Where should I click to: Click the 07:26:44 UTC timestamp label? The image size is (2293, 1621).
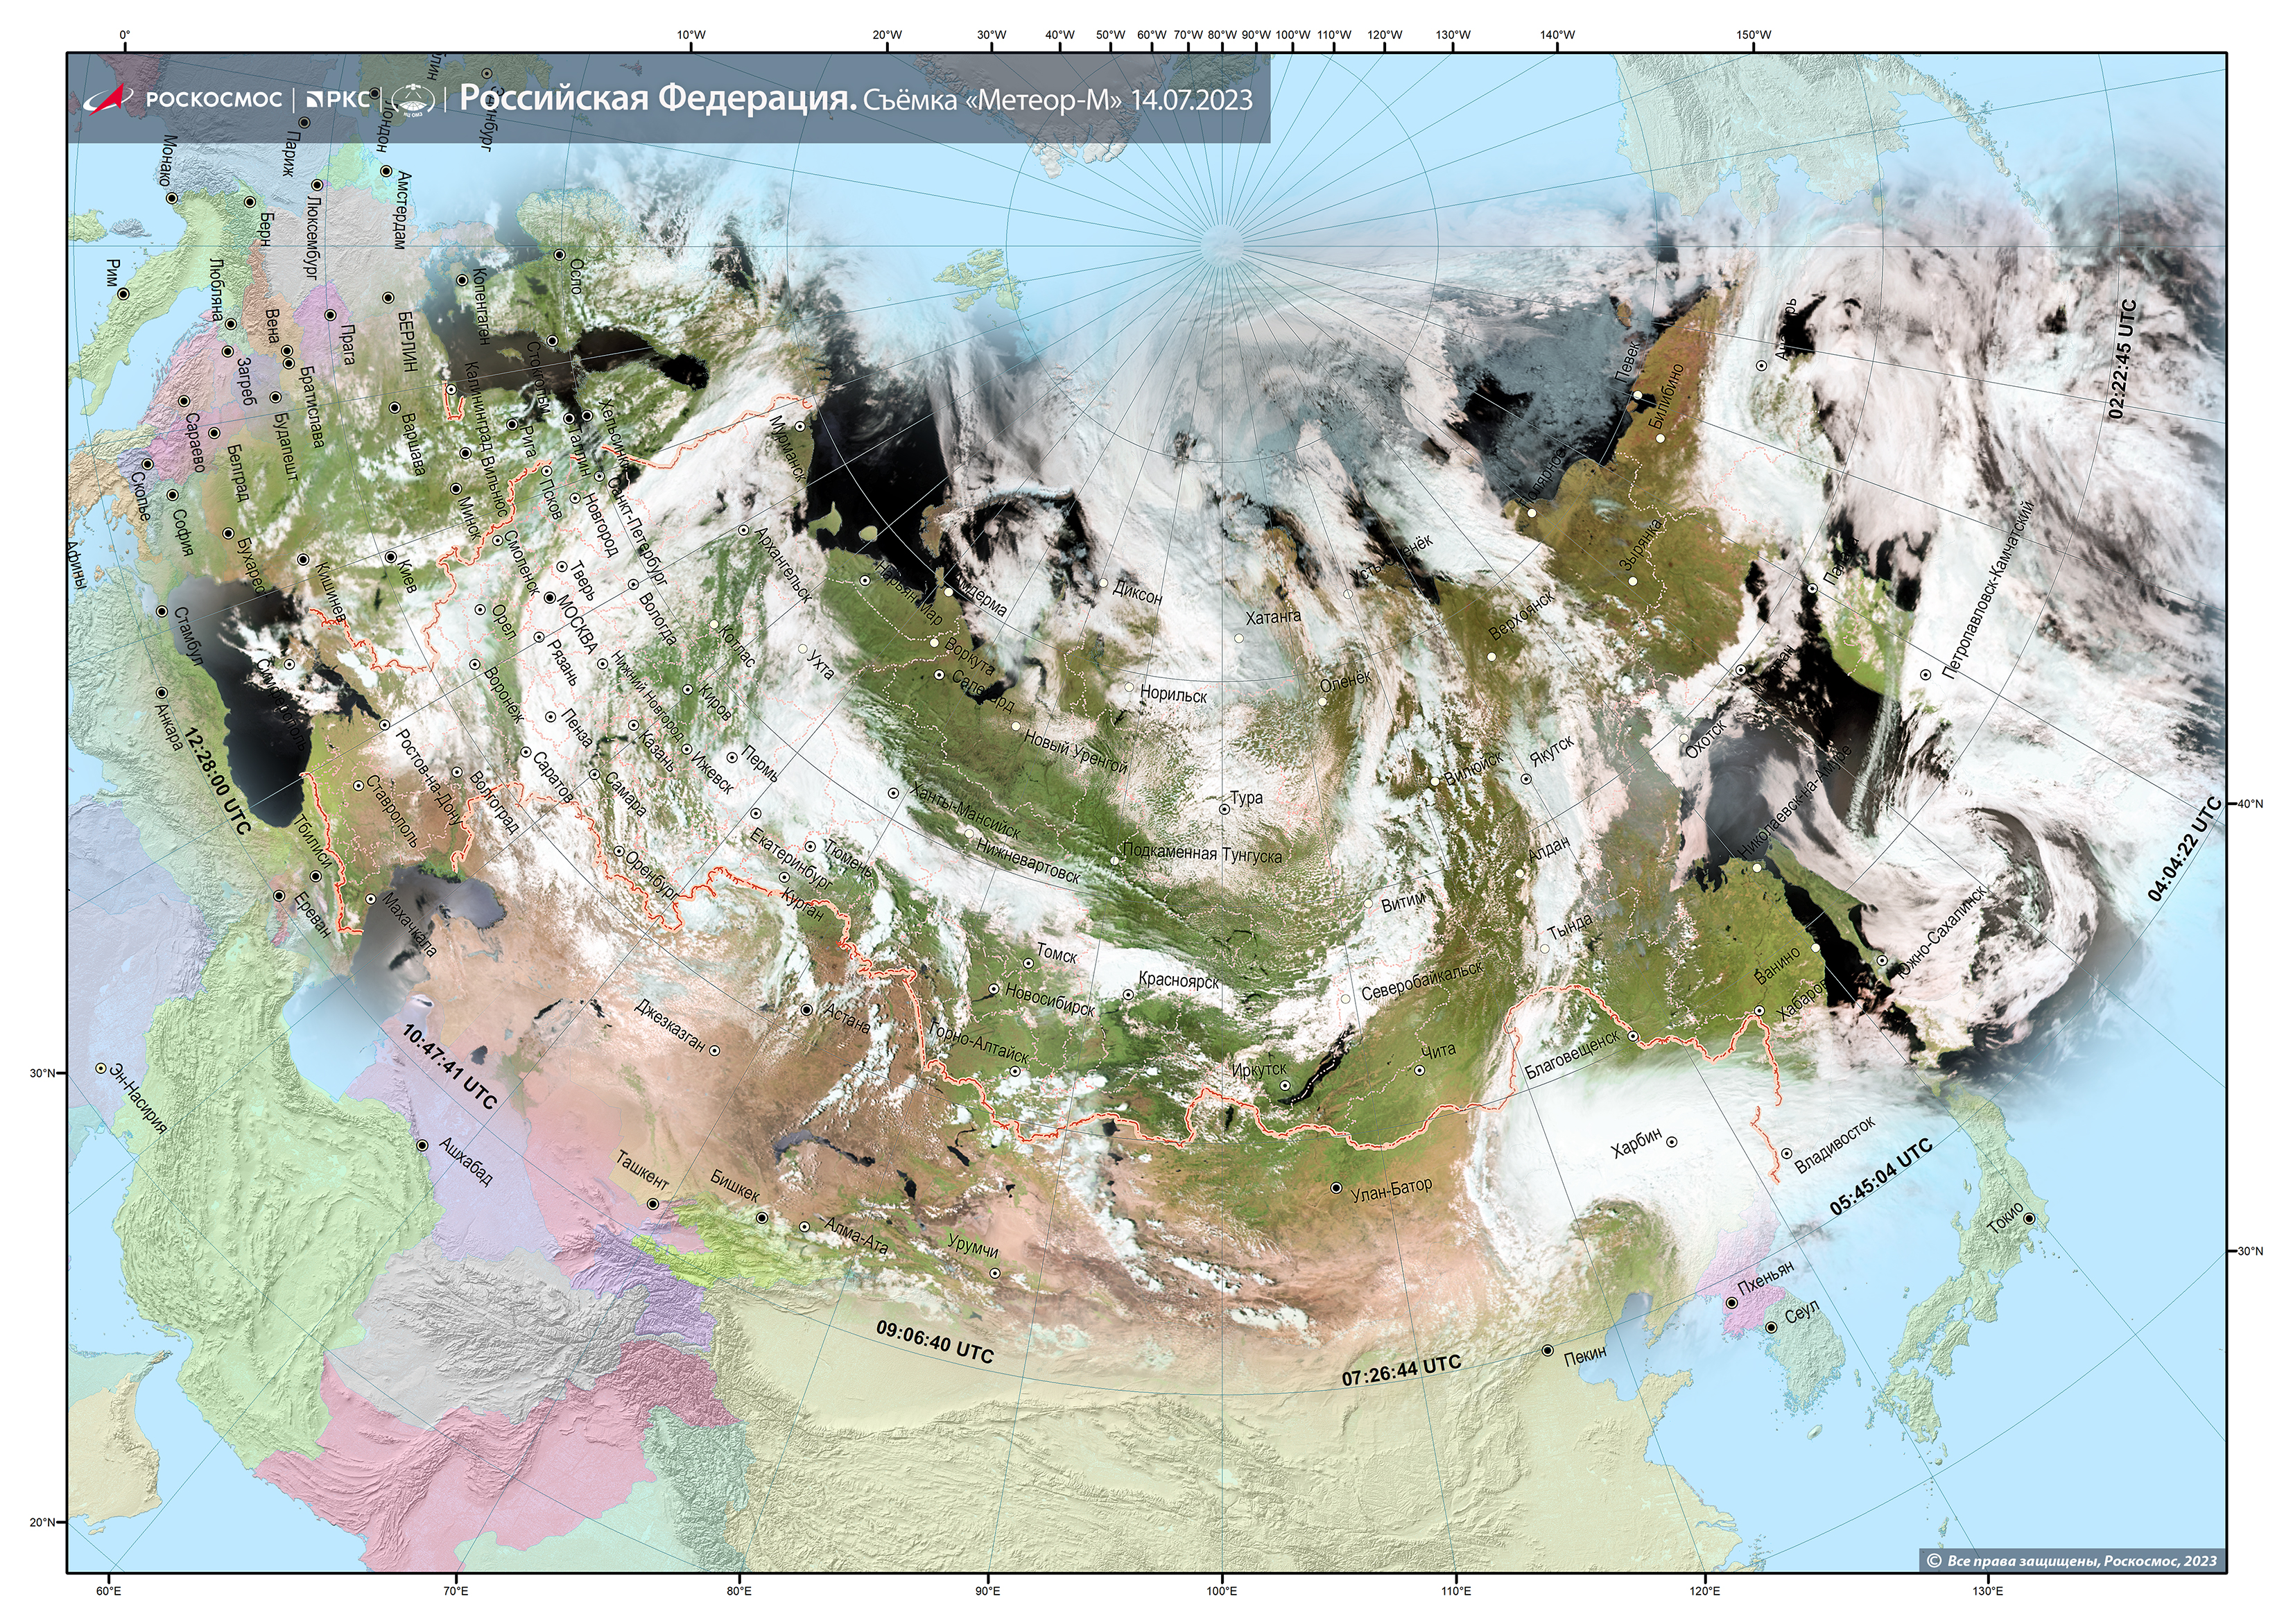(1401, 1371)
